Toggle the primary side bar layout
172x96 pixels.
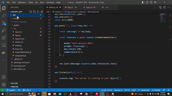click(143, 2)
